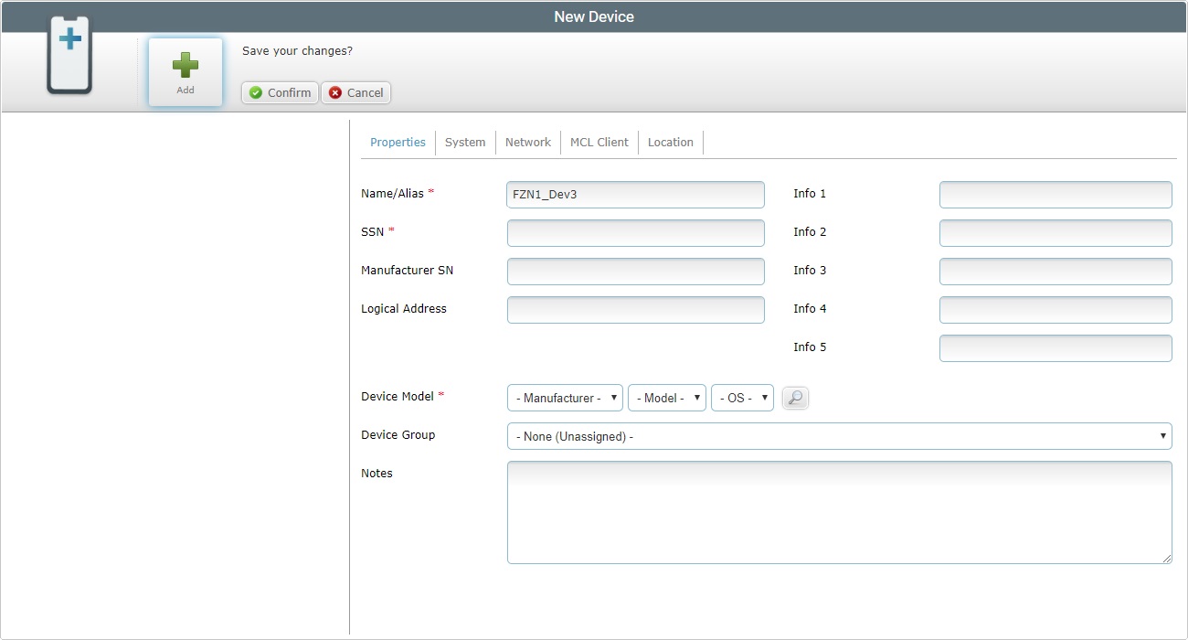Select the Location tab
Image resolution: width=1188 pixels, height=640 pixels.
tap(670, 143)
